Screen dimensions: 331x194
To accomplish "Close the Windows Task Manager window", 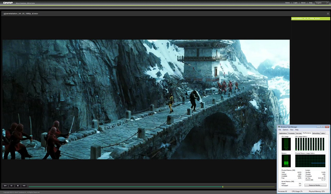I will point(327,127).
